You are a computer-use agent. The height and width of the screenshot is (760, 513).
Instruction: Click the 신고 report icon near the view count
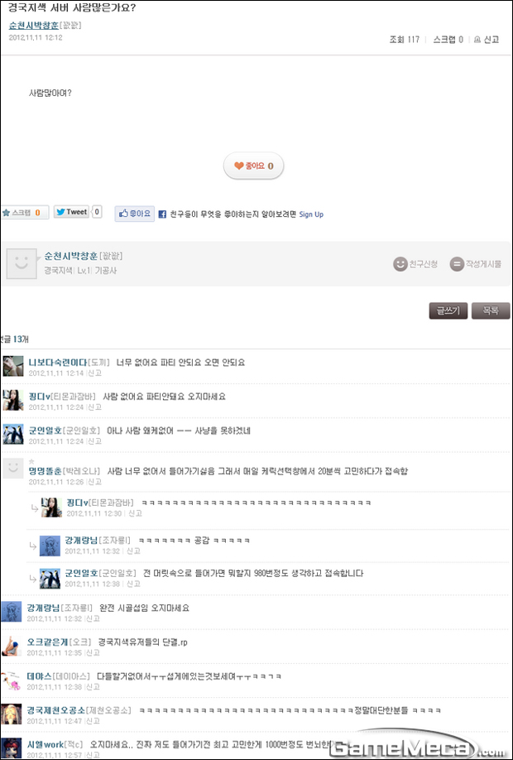coord(486,39)
